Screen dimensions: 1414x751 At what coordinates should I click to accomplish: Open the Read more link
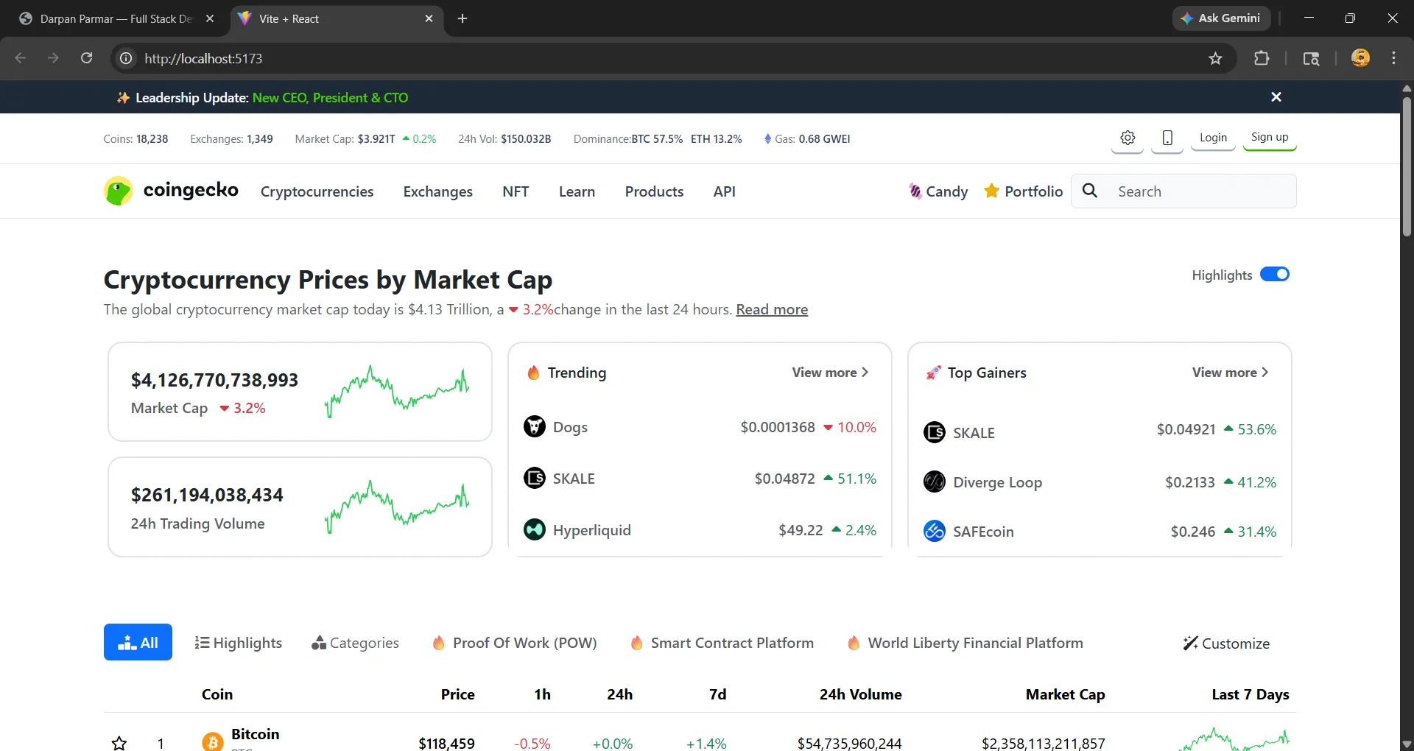(772, 309)
